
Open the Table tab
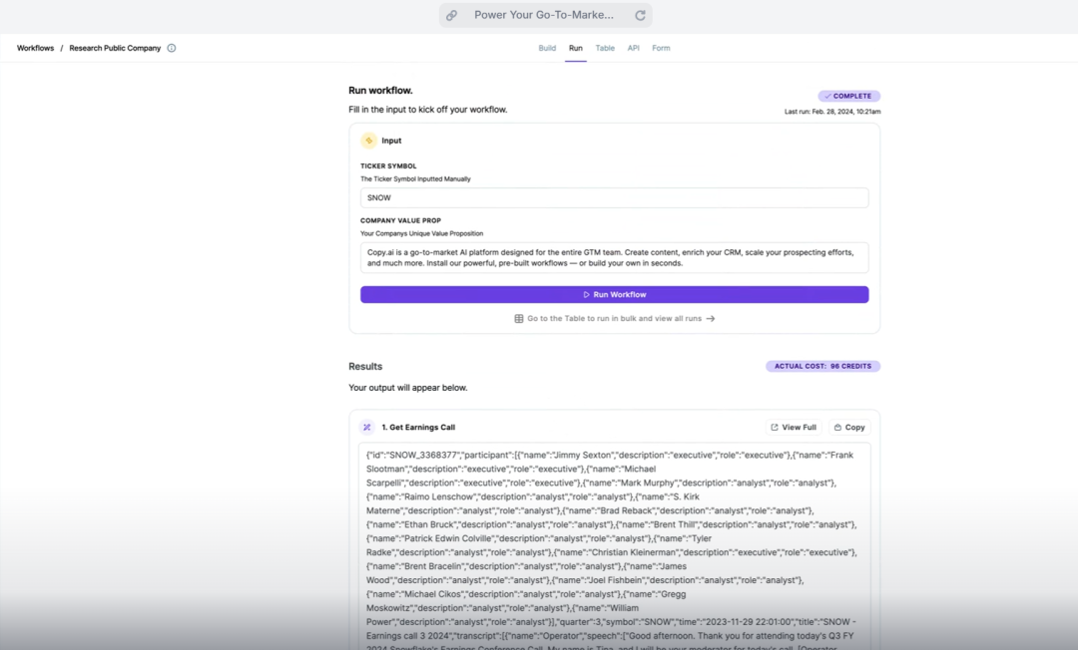click(605, 48)
